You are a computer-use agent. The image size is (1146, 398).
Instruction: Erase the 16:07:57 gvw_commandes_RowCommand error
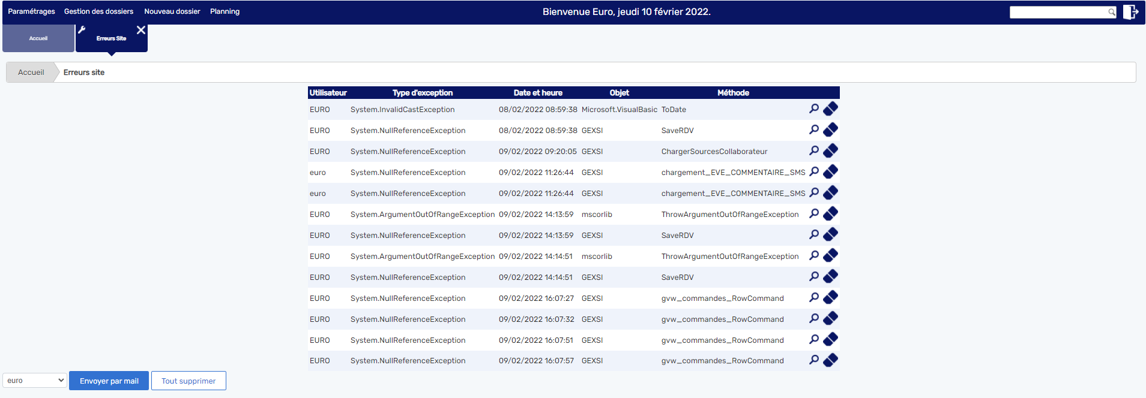(x=830, y=360)
